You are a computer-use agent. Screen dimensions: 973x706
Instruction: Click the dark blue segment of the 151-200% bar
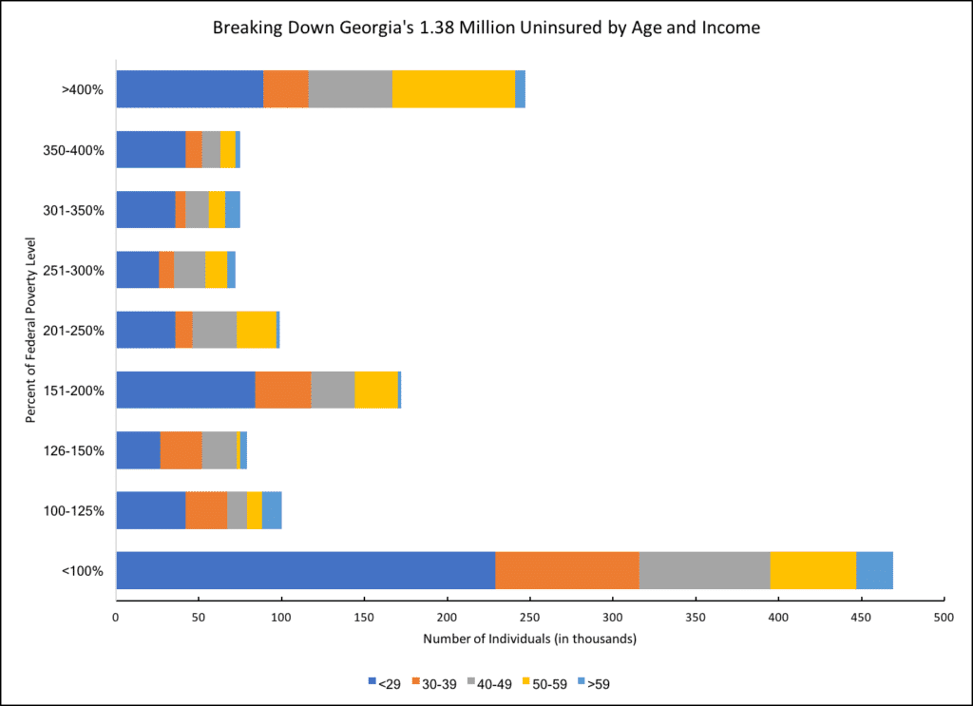tap(185, 390)
